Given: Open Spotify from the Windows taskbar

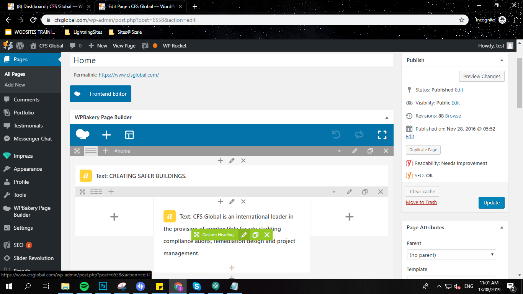Looking at the screenshot, I should 84,286.
